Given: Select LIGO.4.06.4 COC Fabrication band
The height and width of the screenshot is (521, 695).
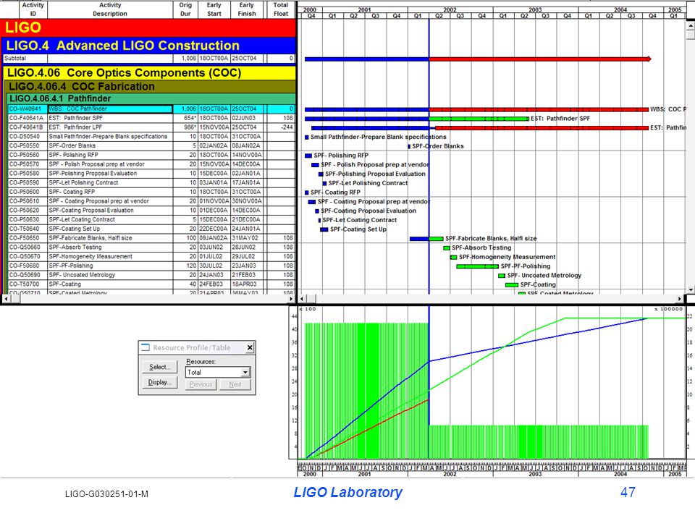Looking at the screenshot, I should 151,86.
